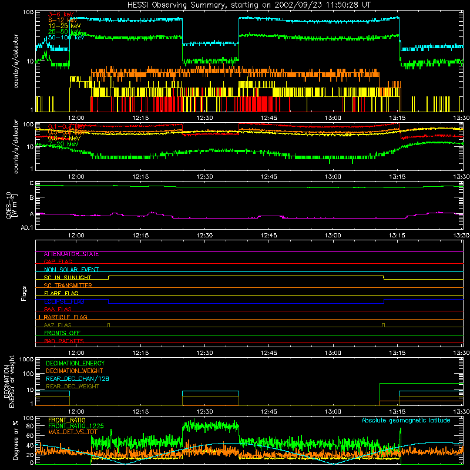Select the PARTICLE_FLAG label
Screen dimensions: 470x470
[65, 317]
